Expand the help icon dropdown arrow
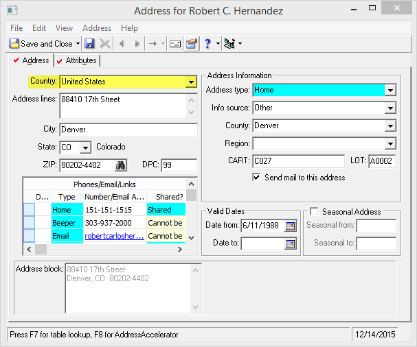Viewport: 417px width, 347px height. click(218, 43)
